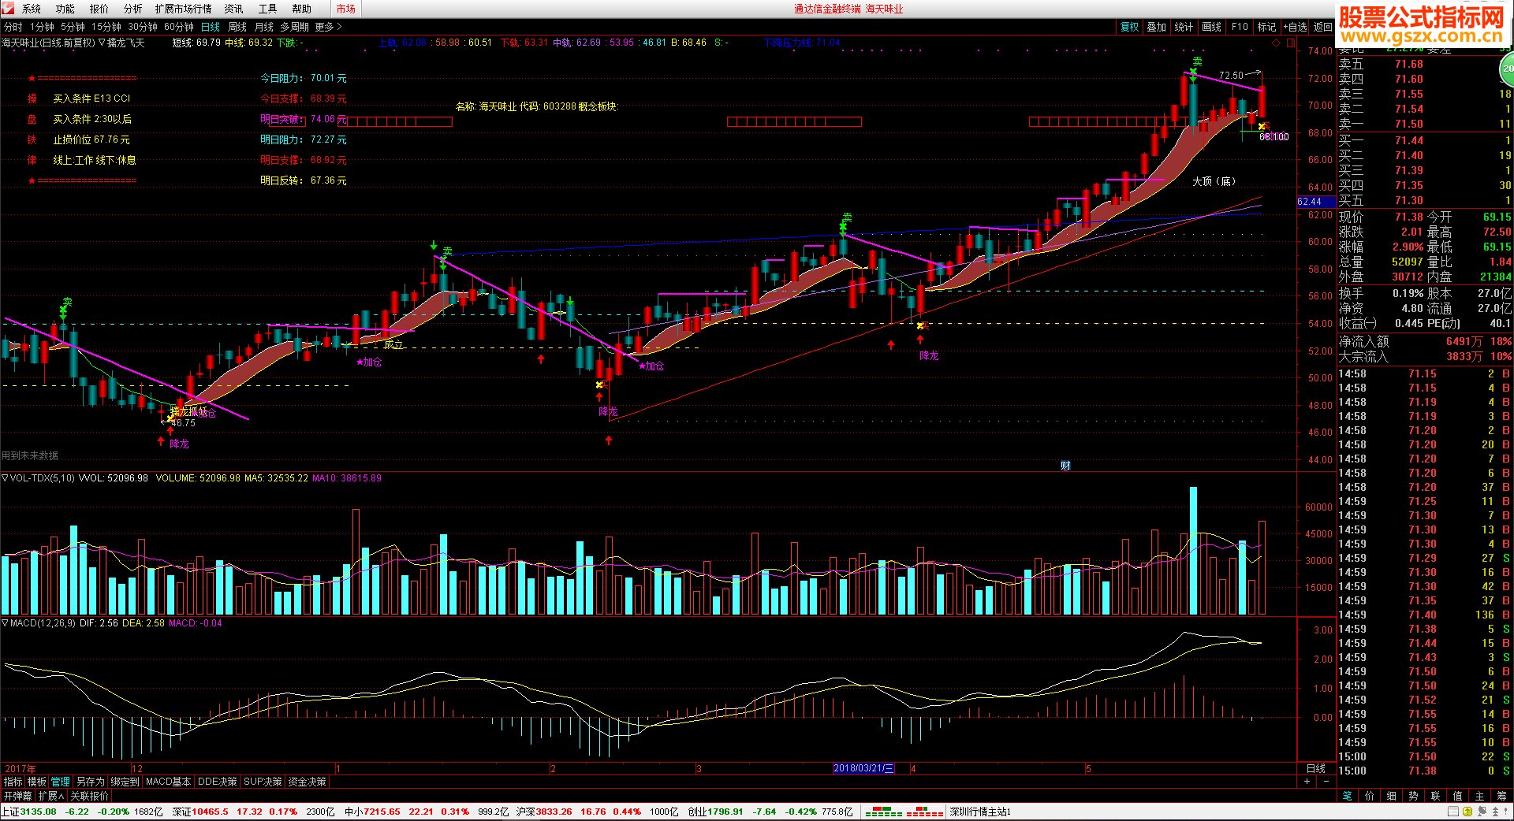Open the 势 trend tab icon
Viewport: 1514px width, 821px height.
[1414, 796]
